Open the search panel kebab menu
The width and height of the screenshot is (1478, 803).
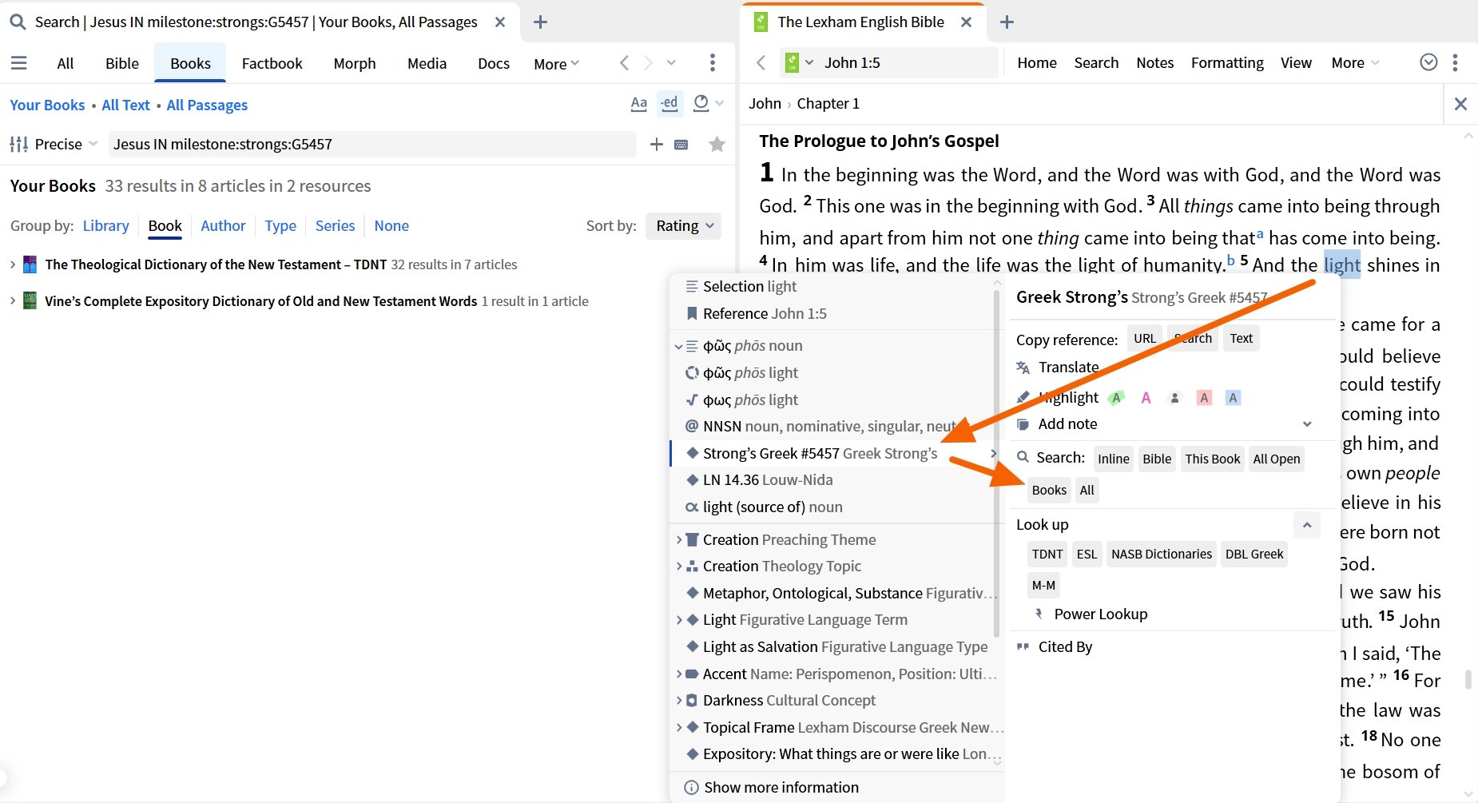click(x=713, y=63)
